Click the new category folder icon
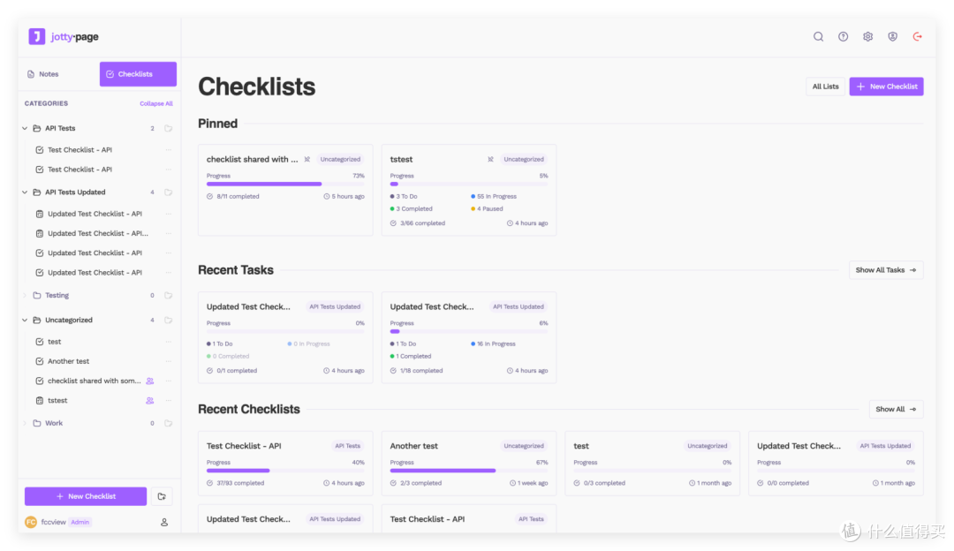Image resolution: width=954 pixels, height=551 pixels. click(x=162, y=496)
